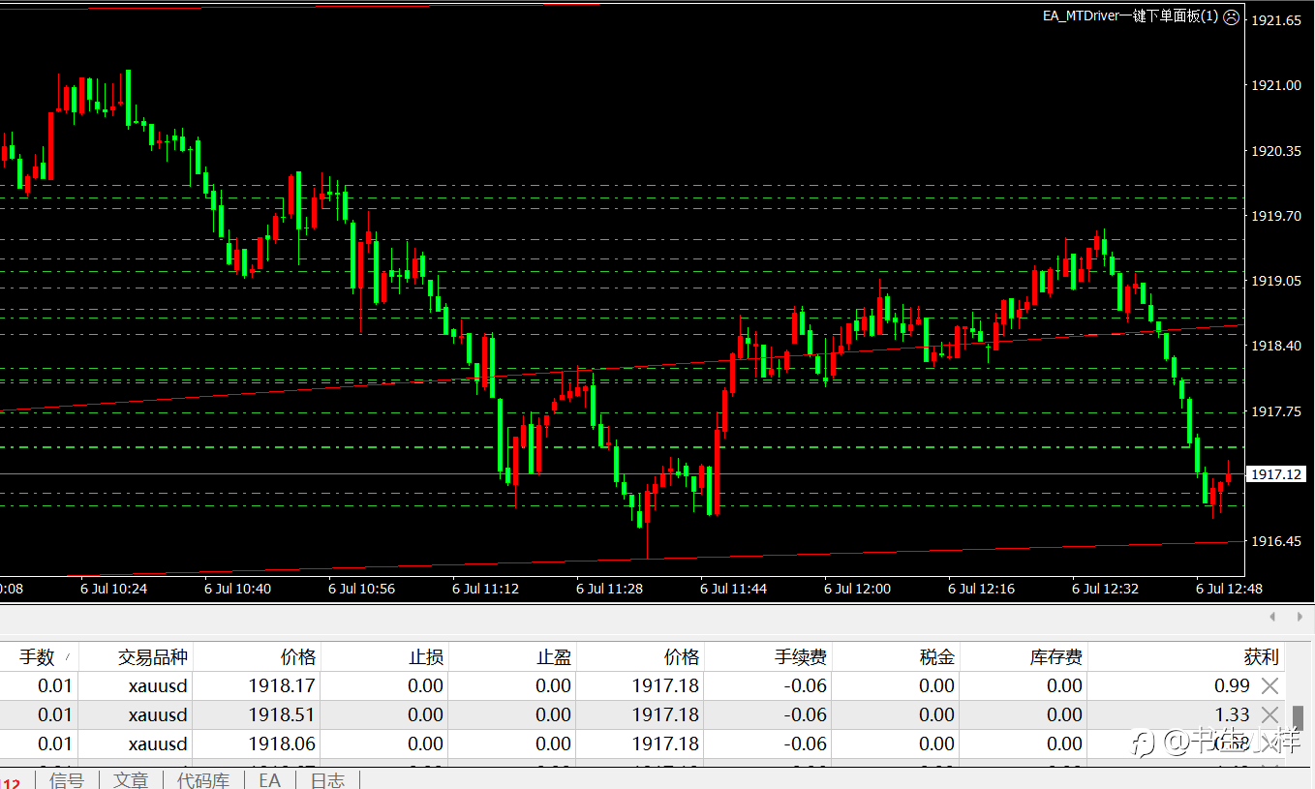The width and height of the screenshot is (1315, 789).
Task: Click the 1918.40 price scale label
Action: [x=1276, y=346]
